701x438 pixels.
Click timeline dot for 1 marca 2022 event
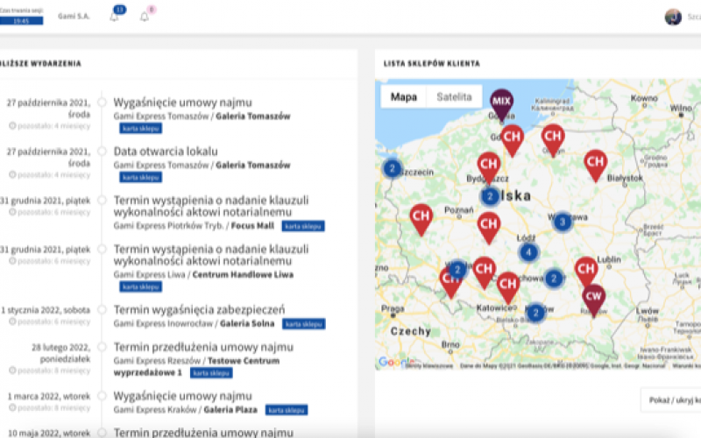102,396
